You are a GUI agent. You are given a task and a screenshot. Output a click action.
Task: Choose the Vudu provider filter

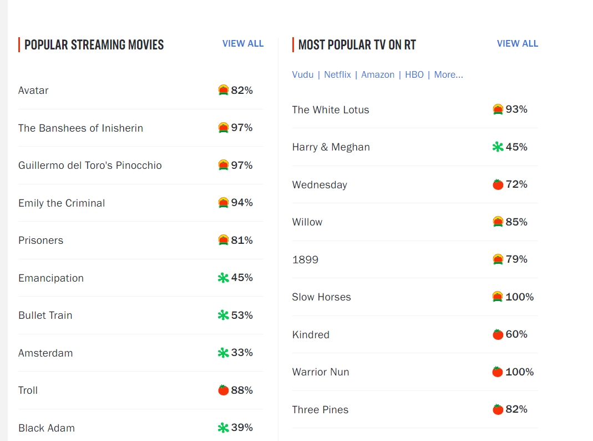[303, 74]
